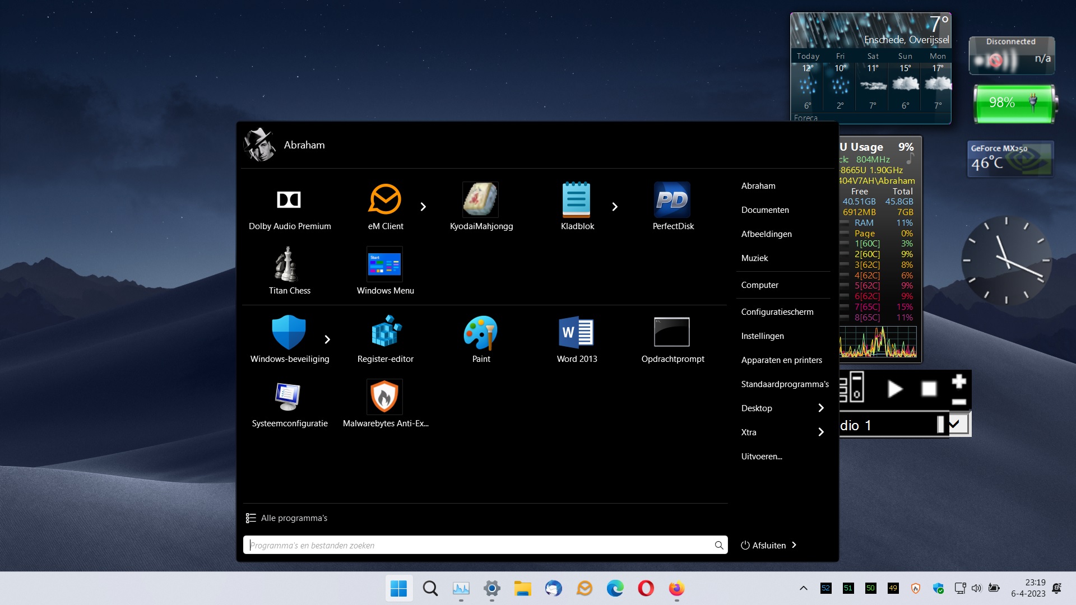Viewport: 1076px width, 605px height.
Task: Expand Windows-beveiliging submenu arrow
Action: (x=327, y=339)
